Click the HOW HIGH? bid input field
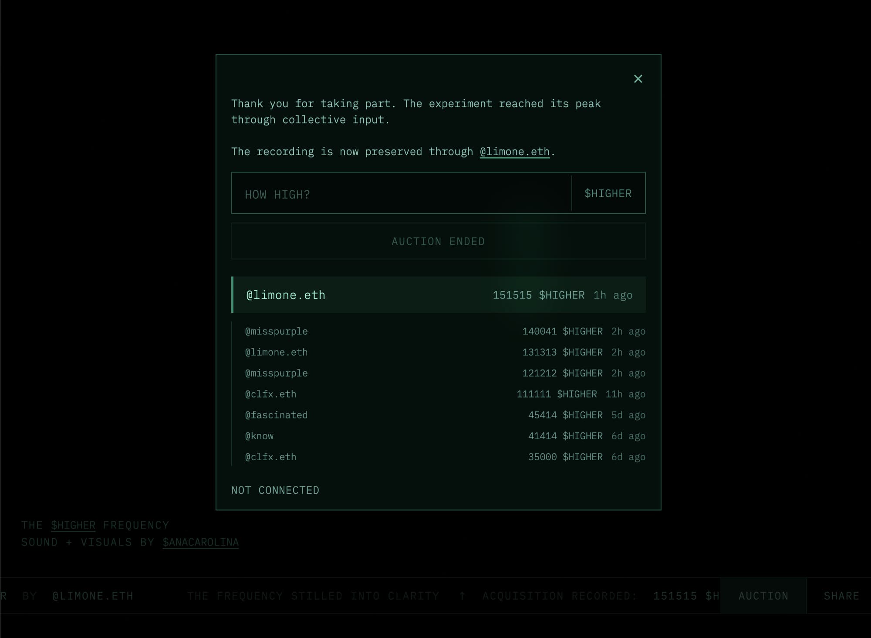 pos(401,194)
